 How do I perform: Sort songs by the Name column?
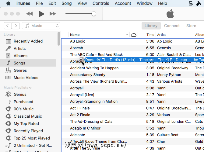coord(75,35)
